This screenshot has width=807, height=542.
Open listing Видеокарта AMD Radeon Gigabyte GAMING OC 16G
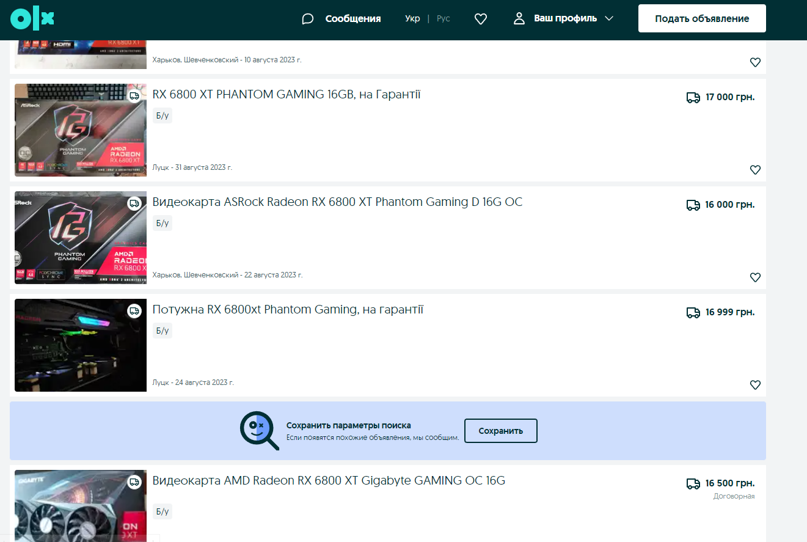[329, 481]
